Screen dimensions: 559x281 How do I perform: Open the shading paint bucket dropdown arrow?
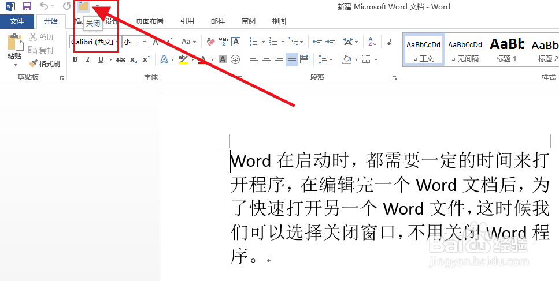(357, 60)
